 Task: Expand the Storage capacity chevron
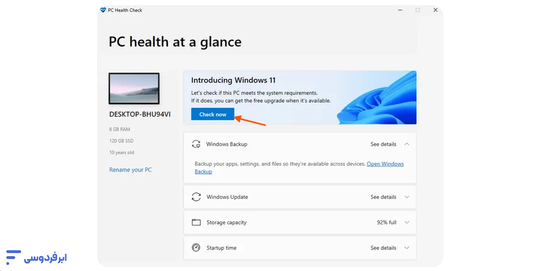tap(407, 223)
